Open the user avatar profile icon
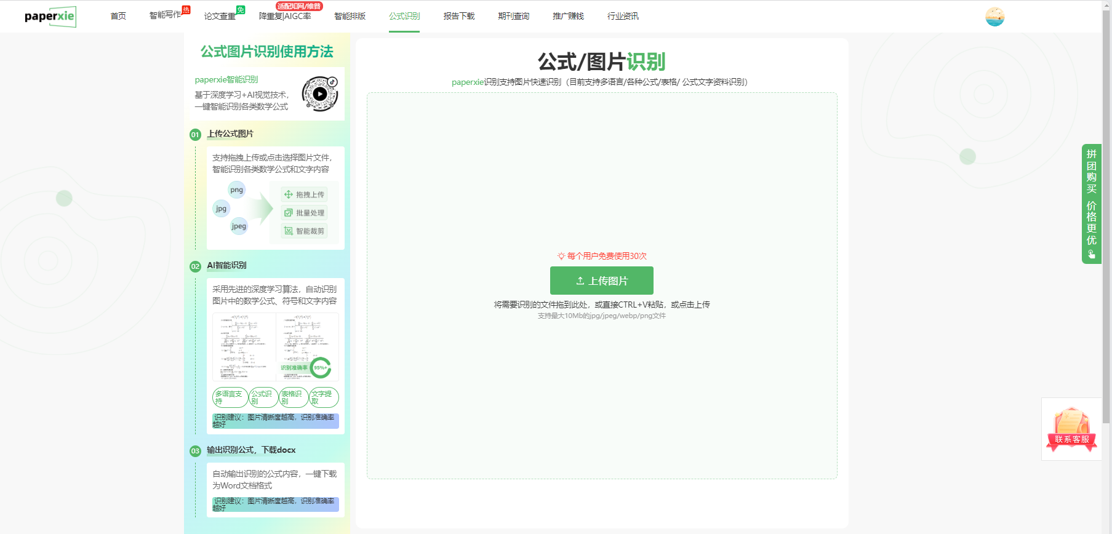Screen dimensions: 1112x534 [x=994, y=17]
